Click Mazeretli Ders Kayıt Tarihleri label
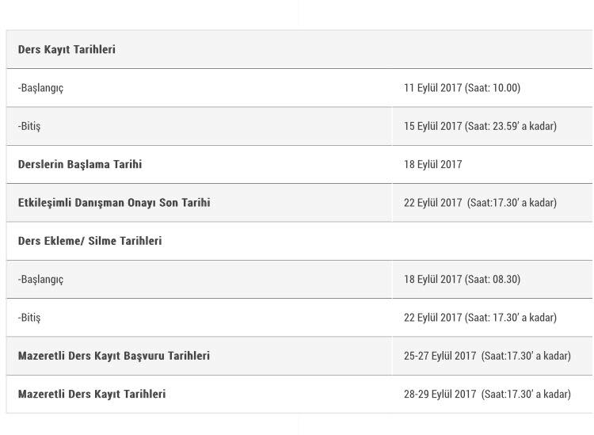 coord(92,394)
